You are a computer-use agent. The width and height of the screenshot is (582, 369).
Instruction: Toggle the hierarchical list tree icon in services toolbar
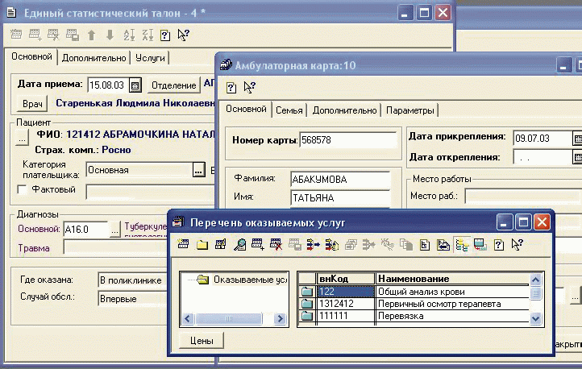[462, 244]
